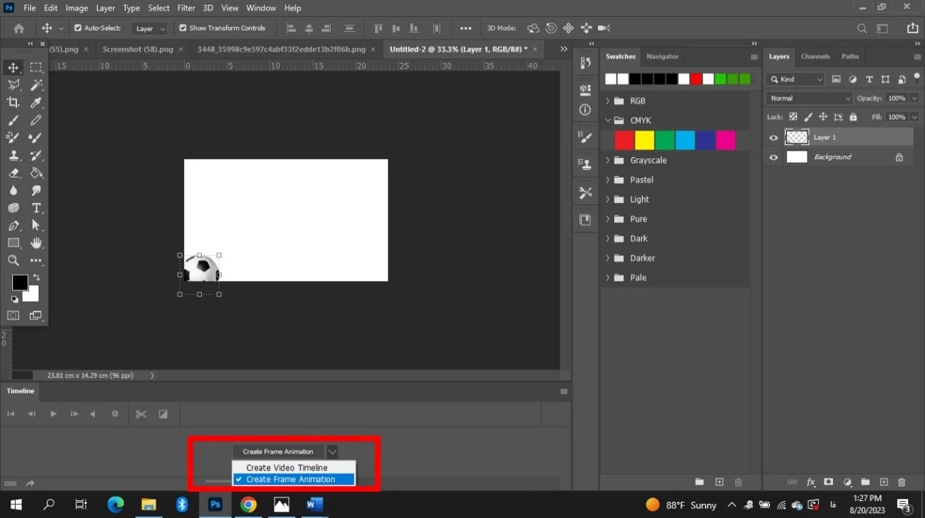The height and width of the screenshot is (518, 925).
Task: Click Add layer mask icon
Action: pyautogui.click(x=829, y=482)
